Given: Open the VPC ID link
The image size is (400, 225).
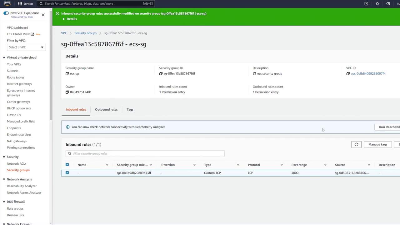Looking at the screenshot, I should [x=368, y=73].
